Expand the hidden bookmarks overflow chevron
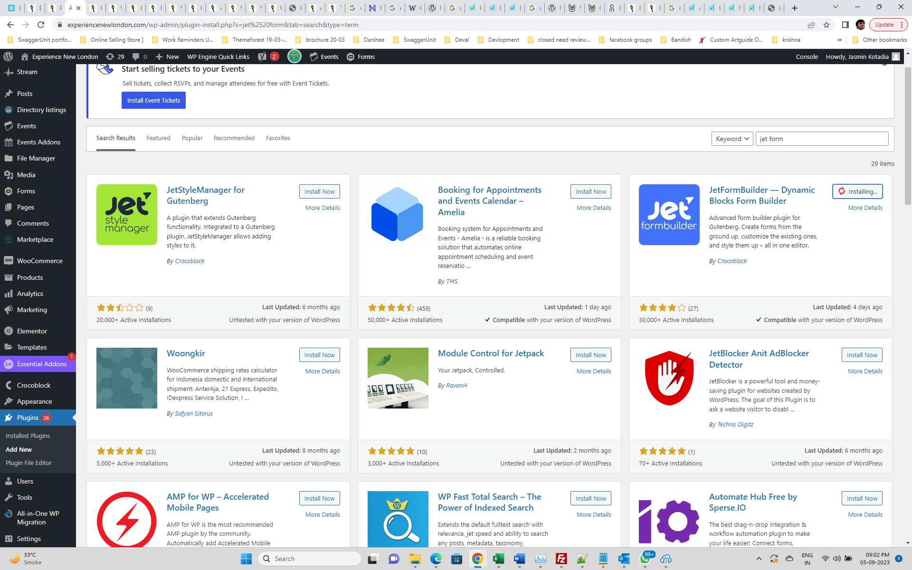 (x=839, y=40)
